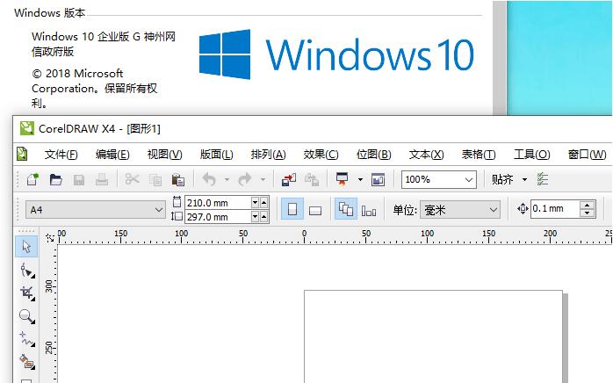Open the 版面(L) menu
Image resolution: width=613 pixels, height=383 pixels.
click(x=217, y=155)
